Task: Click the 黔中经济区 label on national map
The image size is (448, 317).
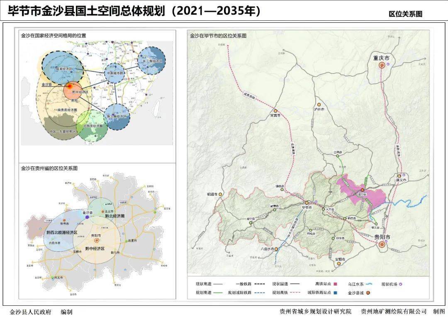Action: [x=80, y=92]
